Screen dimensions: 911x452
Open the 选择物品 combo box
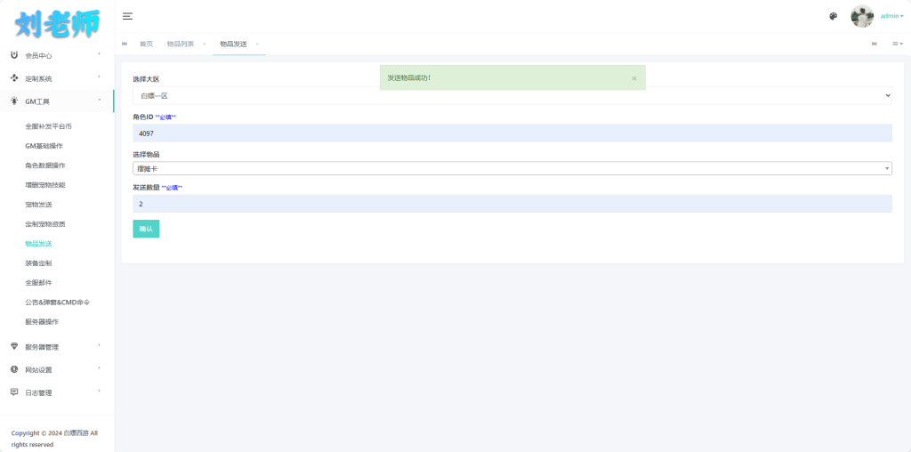point(512,168)
